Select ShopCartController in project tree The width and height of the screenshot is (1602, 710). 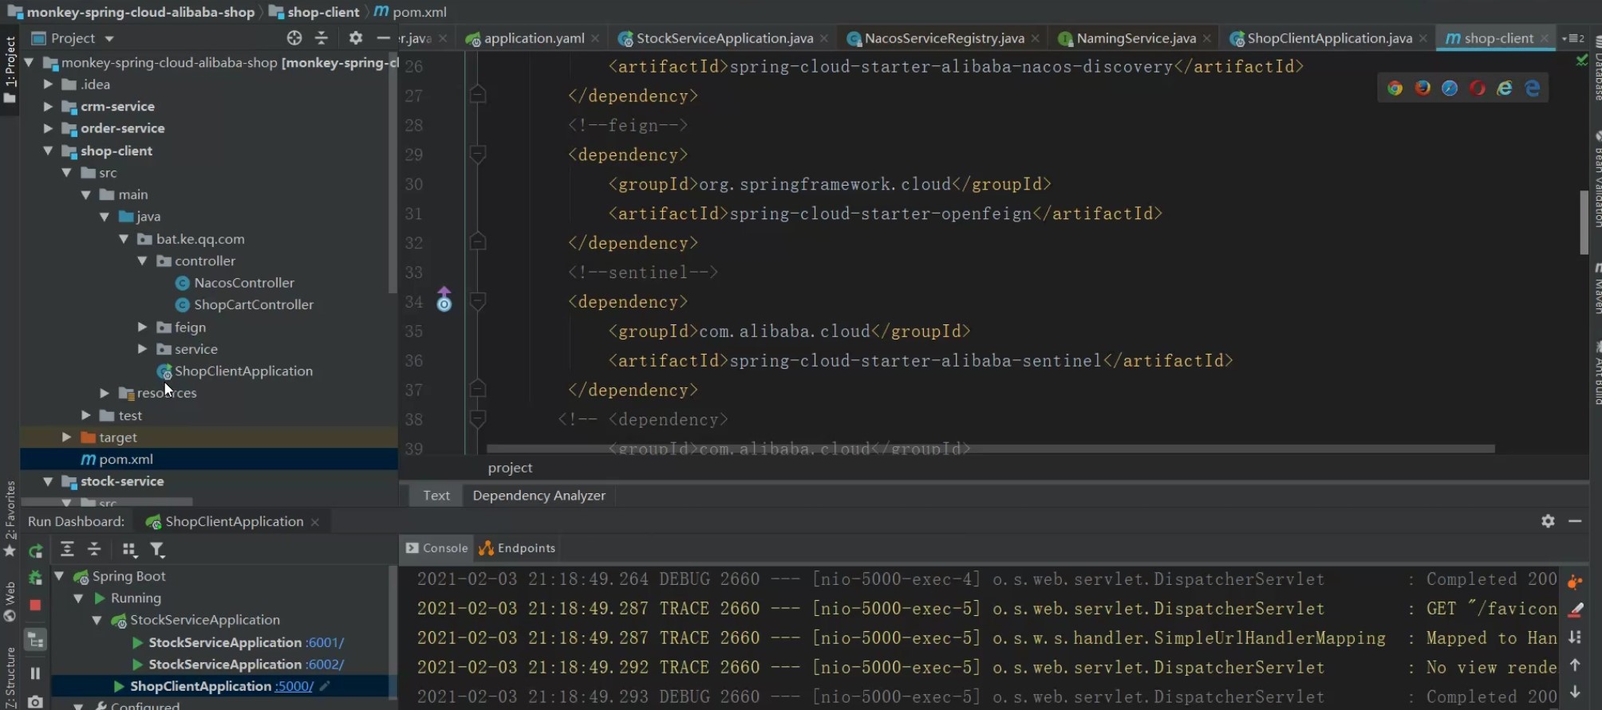[x=254, y=304]
